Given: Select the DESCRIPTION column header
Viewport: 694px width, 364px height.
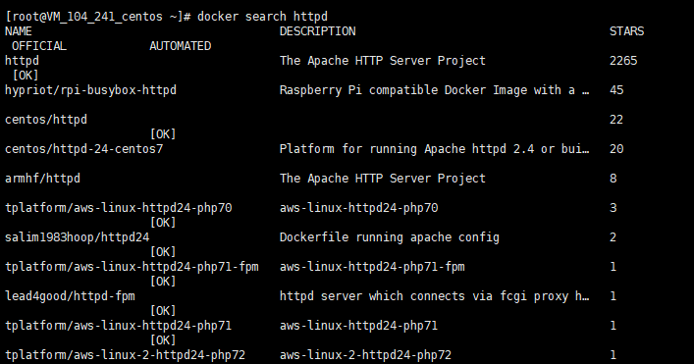Looking at the screenshot, I should point(317,31).
